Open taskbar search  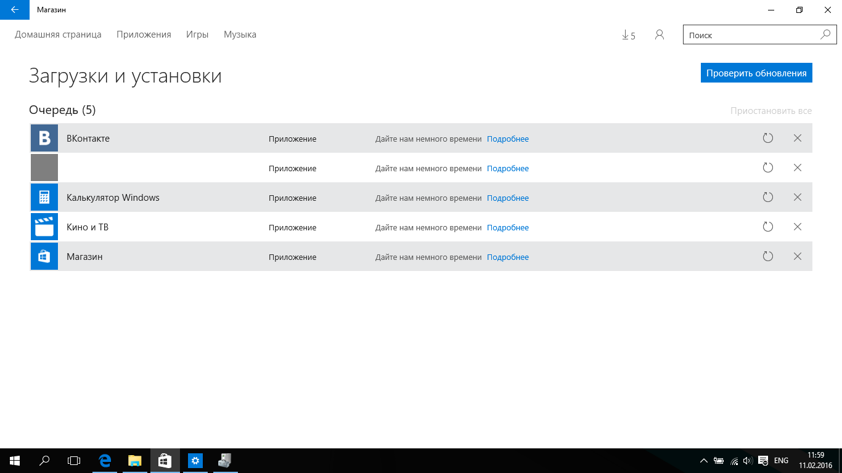pos(44,461)
